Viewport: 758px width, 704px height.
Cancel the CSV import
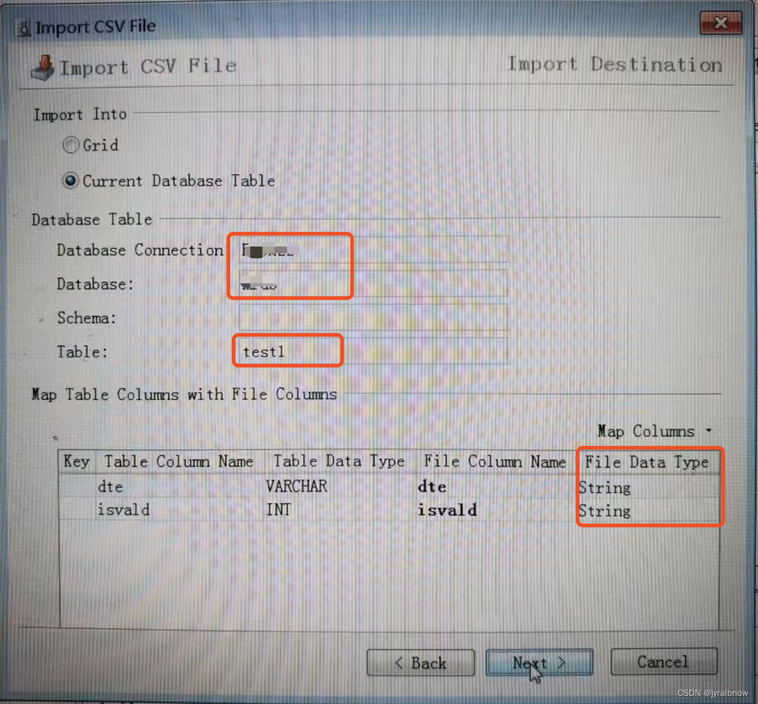tap(664, 662)
